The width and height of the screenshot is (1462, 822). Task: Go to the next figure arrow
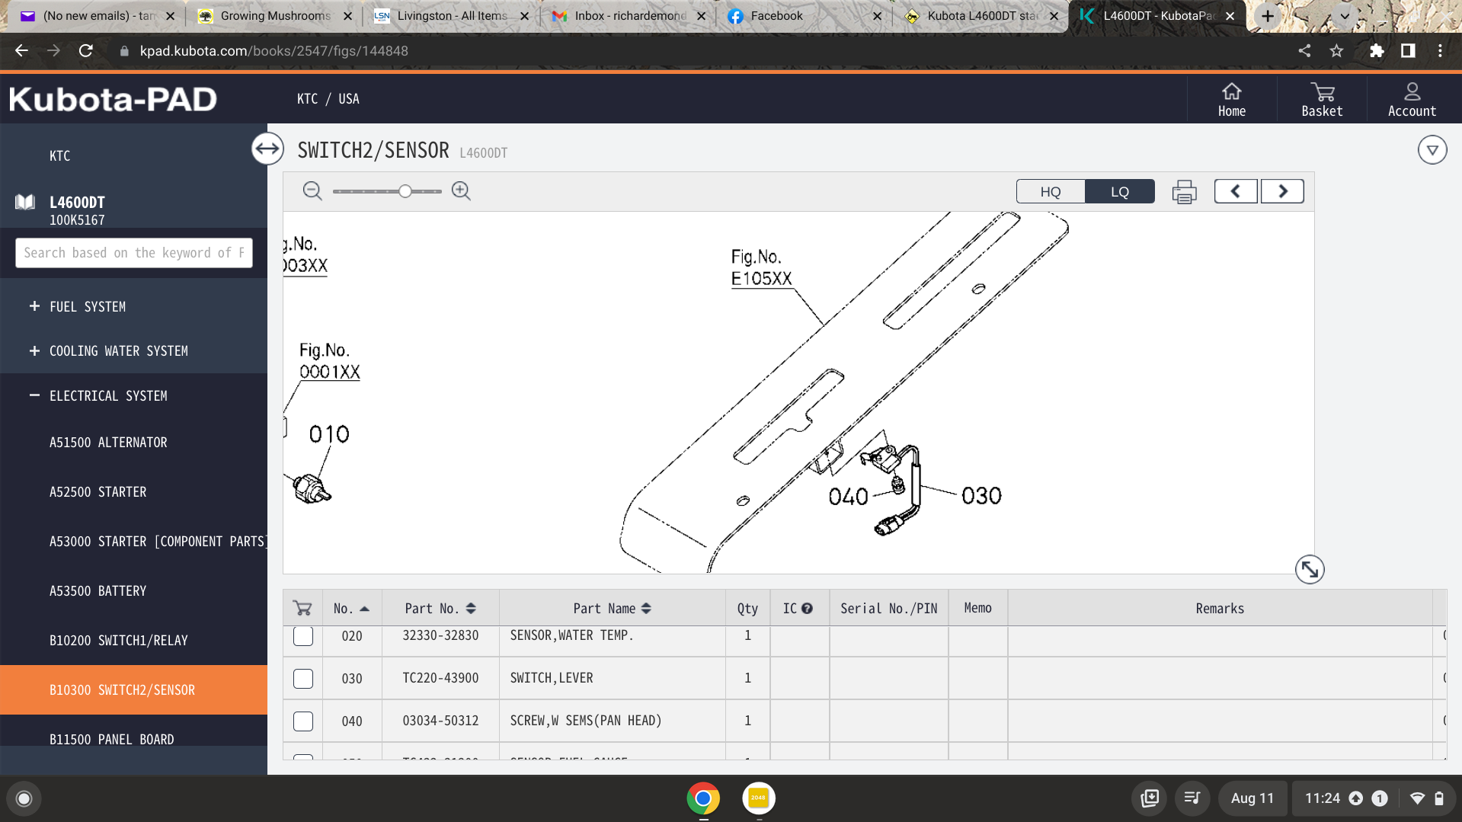pyautogui.click(x=1282, y=191)
